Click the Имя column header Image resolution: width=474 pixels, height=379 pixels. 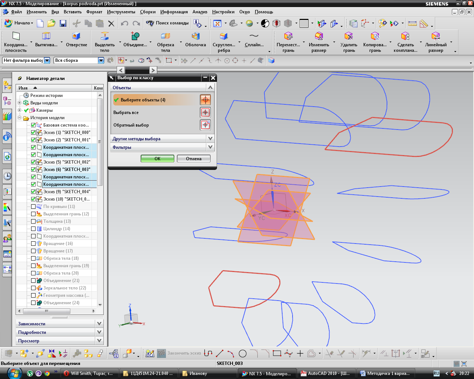54,88
